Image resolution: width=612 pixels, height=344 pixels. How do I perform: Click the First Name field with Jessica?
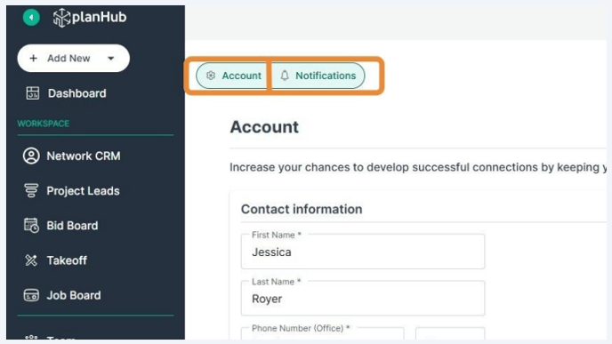[363, 252]
